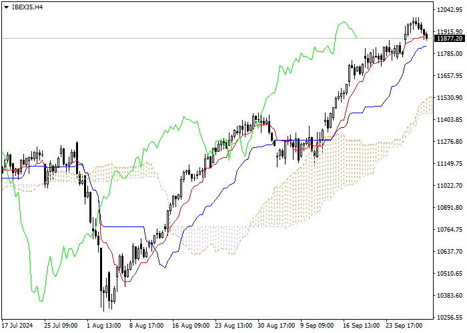Screen dimensions: 467x333
Task: Select the 11276.80 price axis label
Action: [x=450, y=141]
